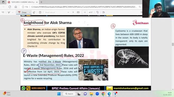Image resolution: width=174 pixels, height=97 pixels.
Task: Select the Highlight tool
Action: (x=9, y=12)
